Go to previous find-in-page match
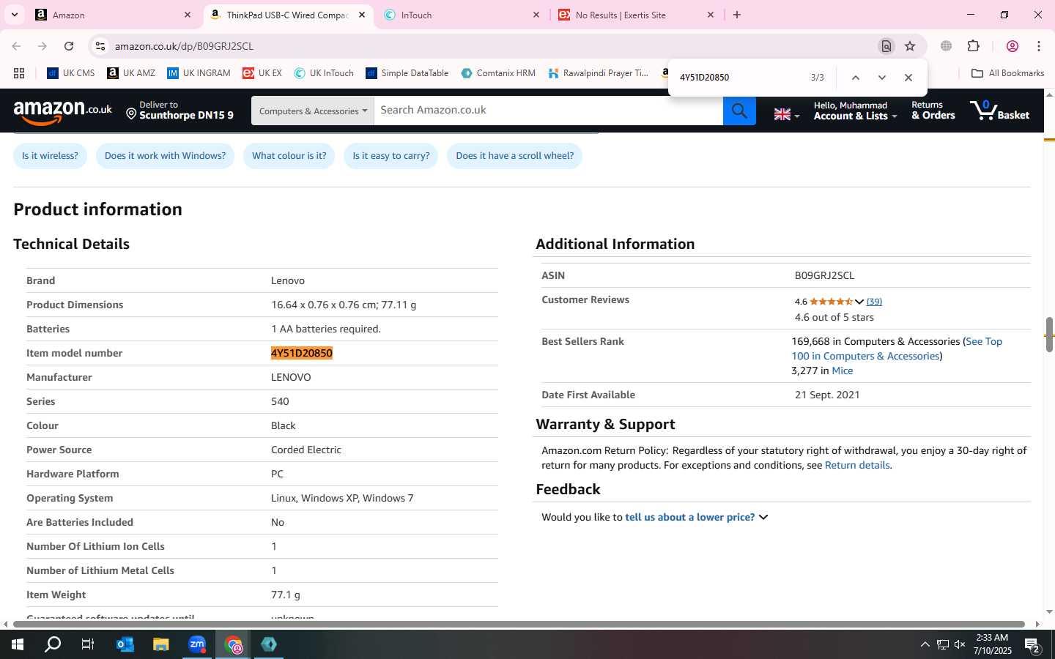This screenshot has width=1055, height=659. coord(855,78)
